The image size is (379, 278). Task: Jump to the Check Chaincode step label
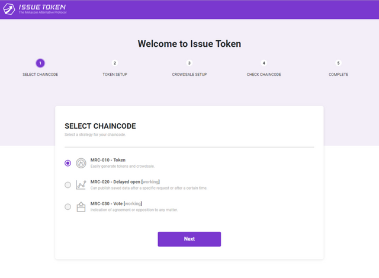pos(264,75)
